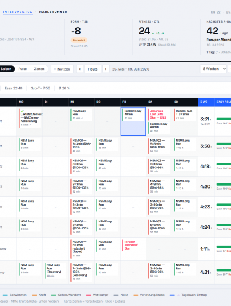
Task: Click the pencil icon on the Laktatstufentest card
Action: tap(23, 111)
